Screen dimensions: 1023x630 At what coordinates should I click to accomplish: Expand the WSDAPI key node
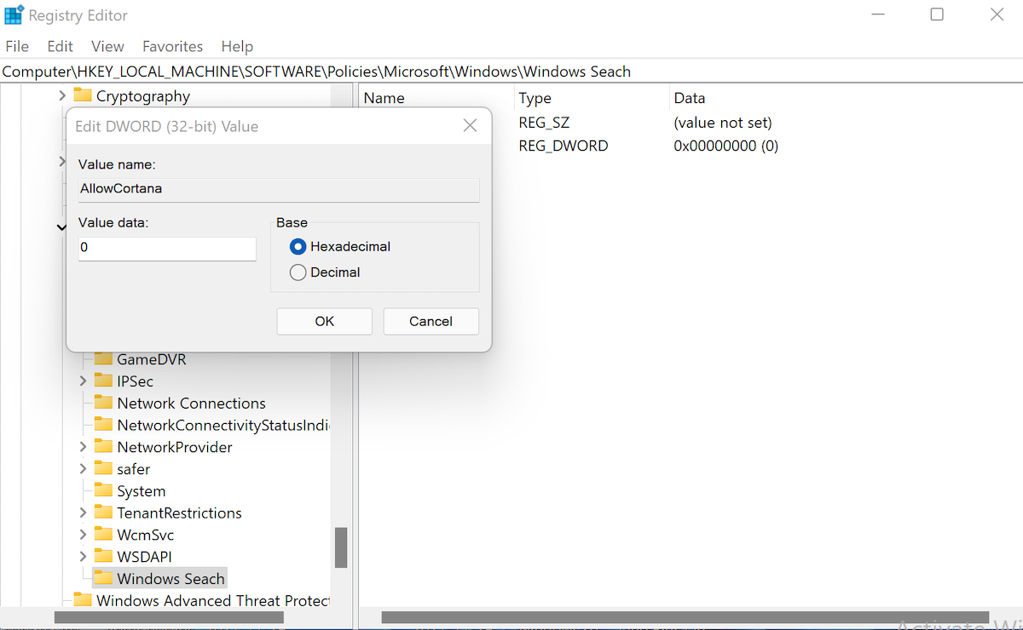tap(82, 556)
